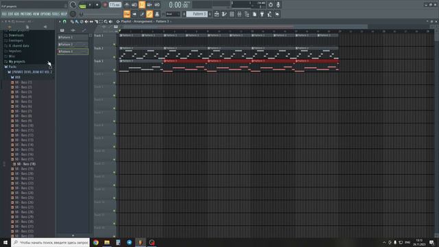
Task: Open the snap selector dropdown
Action: click(x=173, y=14)
